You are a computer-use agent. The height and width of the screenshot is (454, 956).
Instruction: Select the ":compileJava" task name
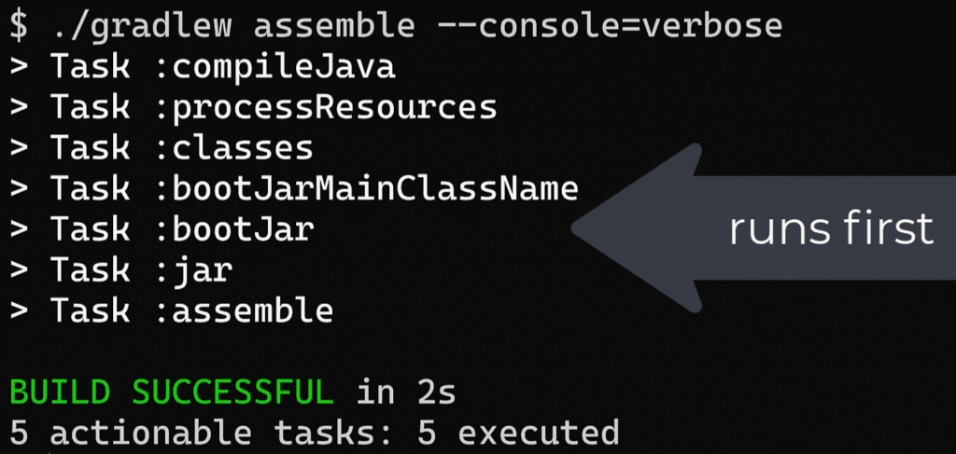[274, 68]
